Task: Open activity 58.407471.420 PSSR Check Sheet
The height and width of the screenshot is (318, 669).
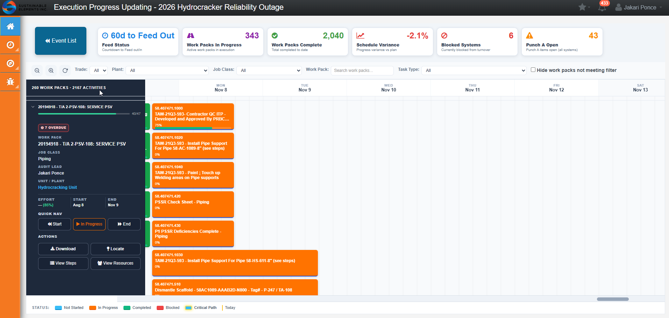Action: pos(193,205)
